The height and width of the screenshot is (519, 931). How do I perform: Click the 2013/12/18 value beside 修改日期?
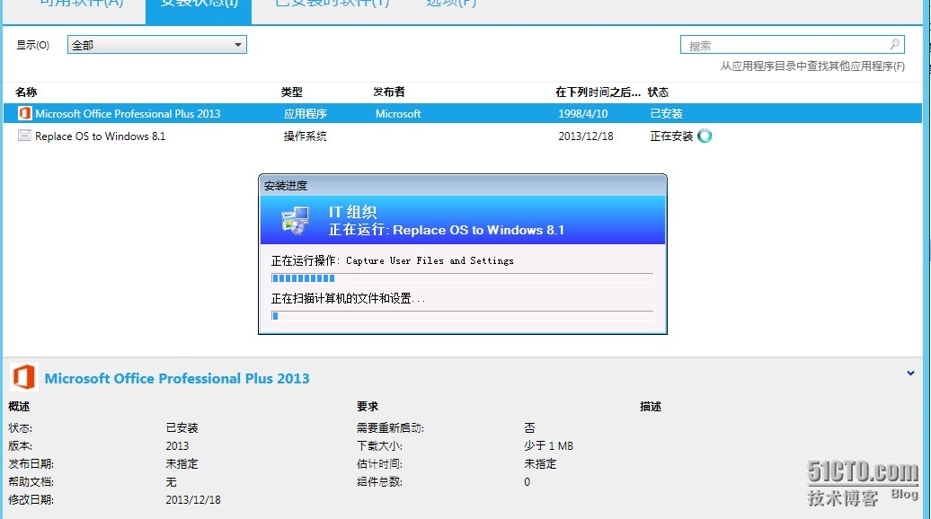click(193, 500)
